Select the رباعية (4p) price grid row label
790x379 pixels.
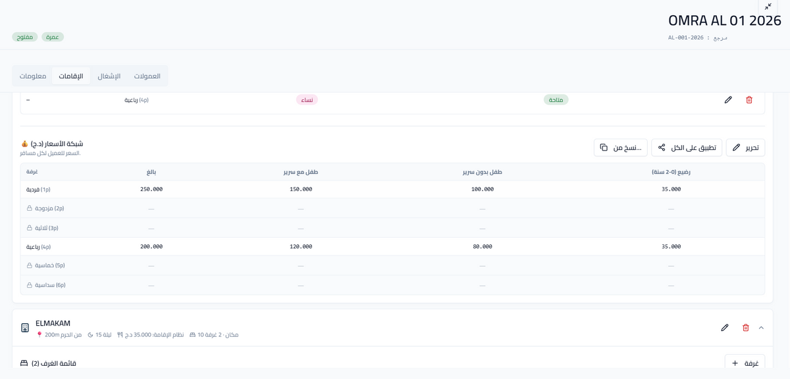[x=38, y=247]
